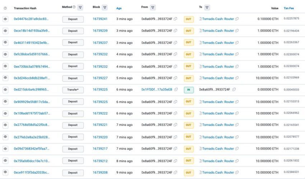Image resolution: width=305 pixels, height=179 pixels.
Task: Copy Tornado.Cash Router address in block 16739222 row
Action: (x=237, y=113)
